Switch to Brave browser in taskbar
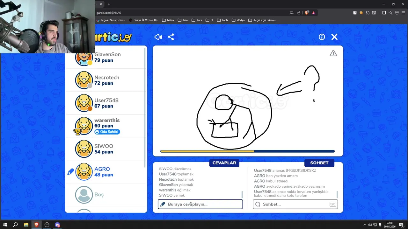Viewport: 408px width, 229px height. click(36, 225)
